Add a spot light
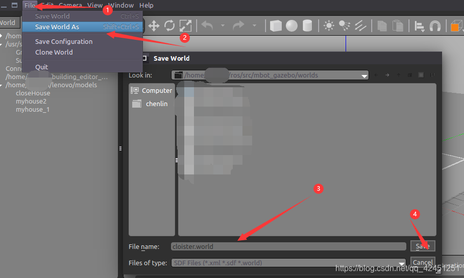 coord(345,26)
